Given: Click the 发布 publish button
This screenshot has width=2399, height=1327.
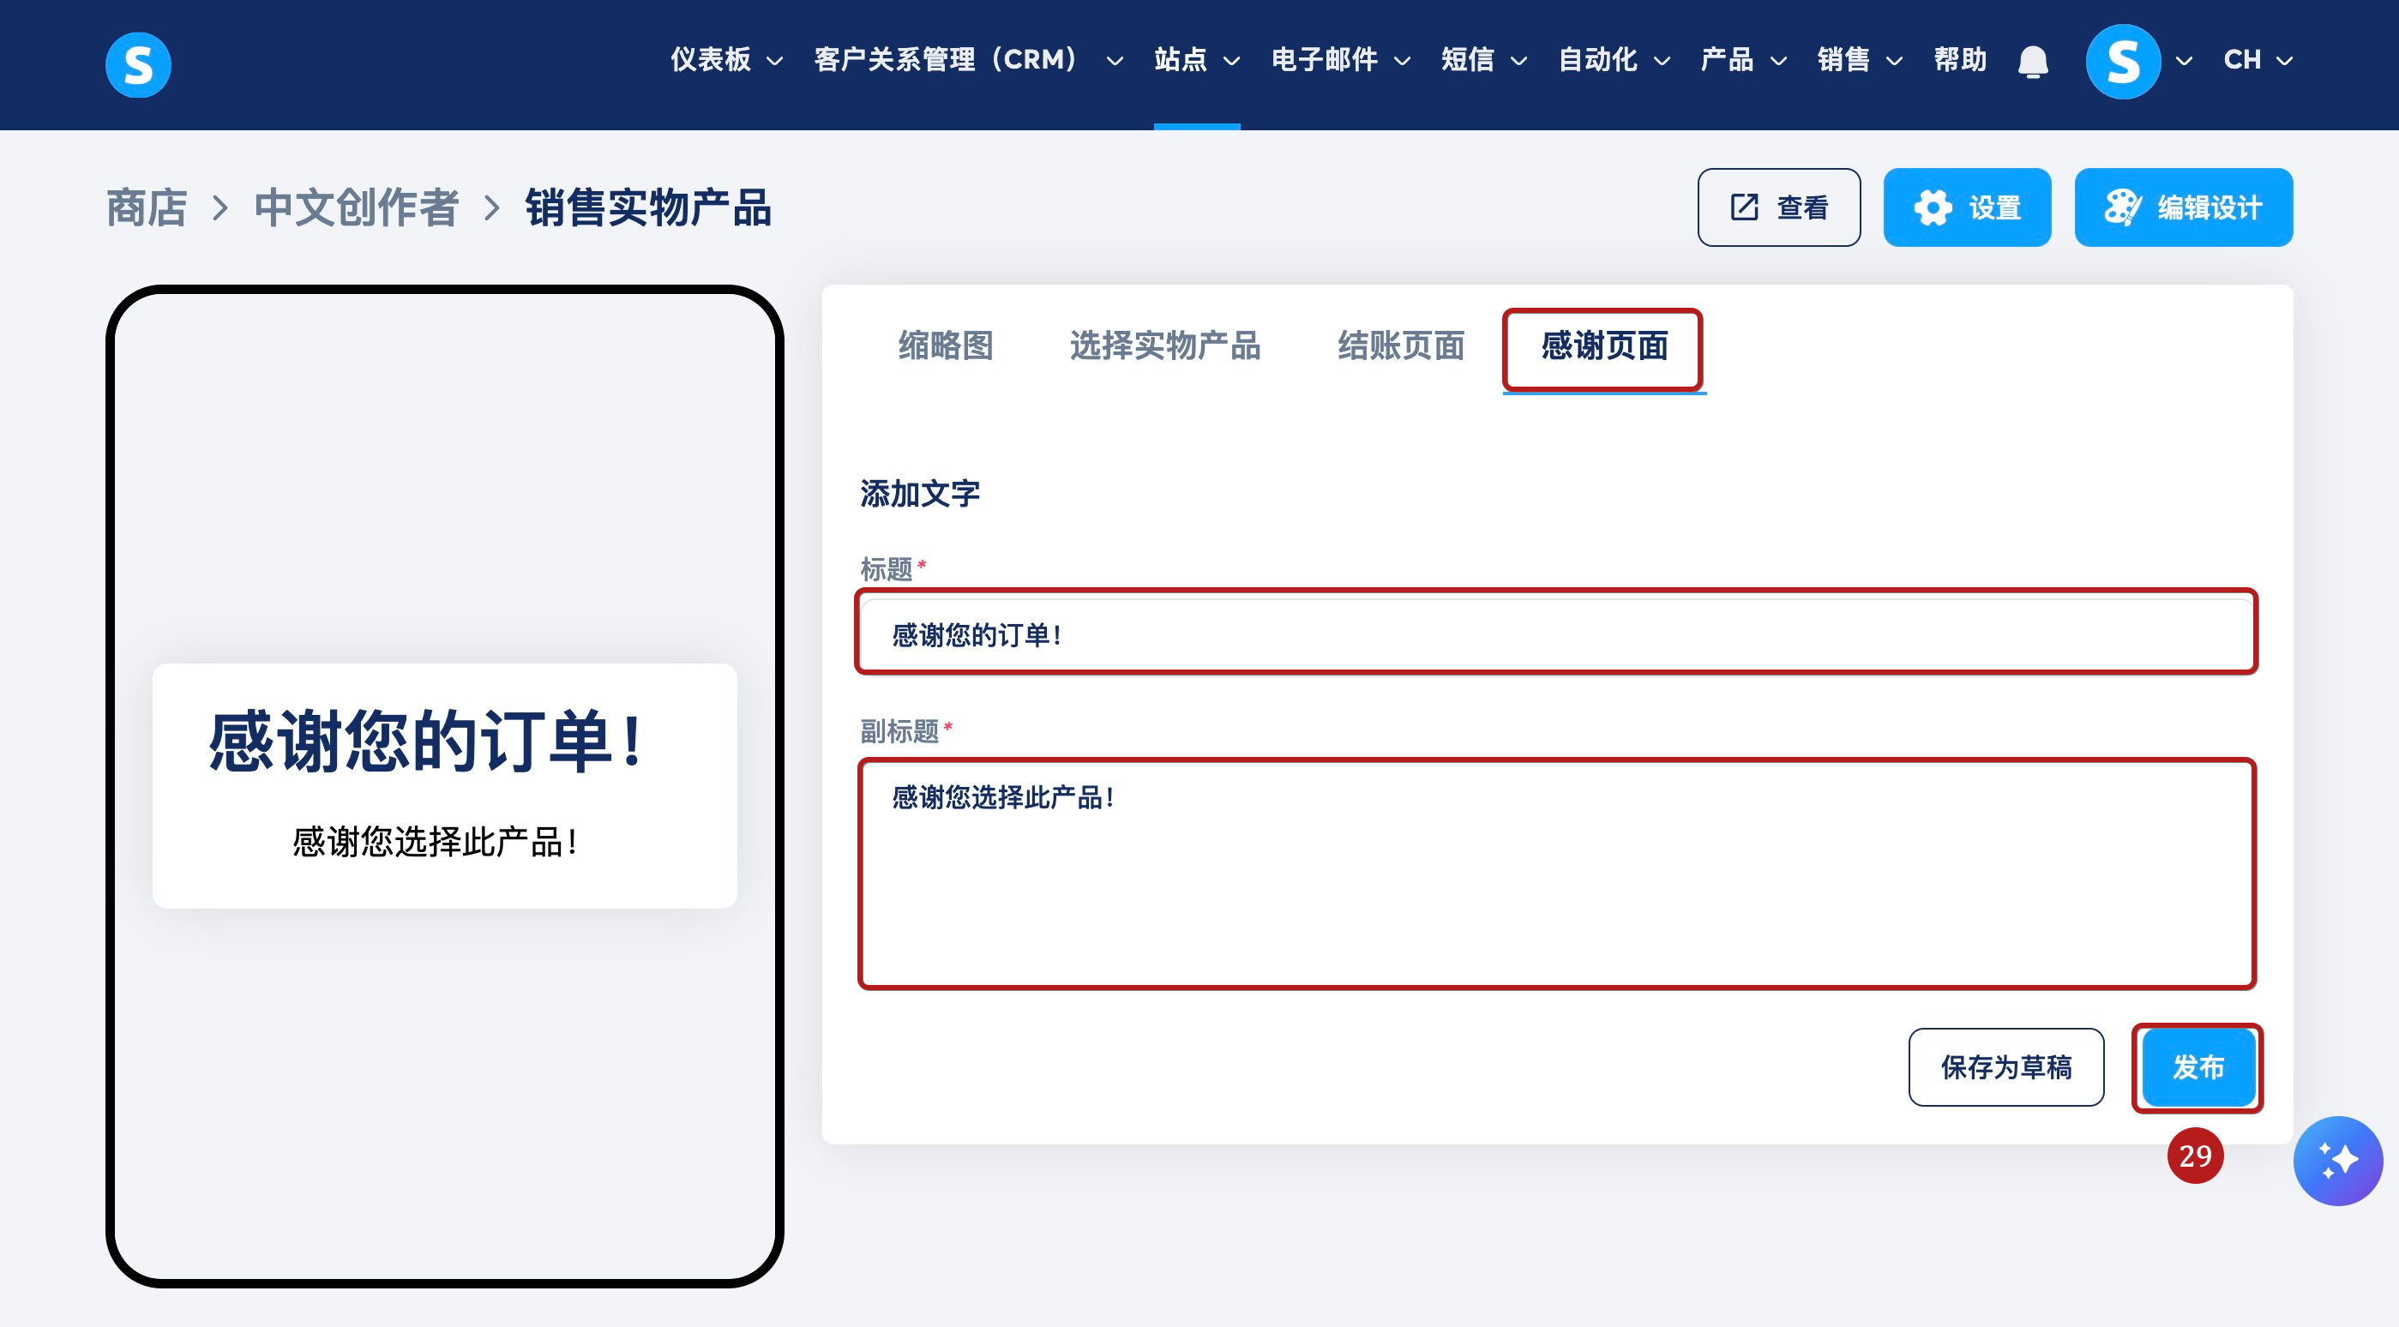Looking at the screenshot, I should click(x=2197, y=1066).
